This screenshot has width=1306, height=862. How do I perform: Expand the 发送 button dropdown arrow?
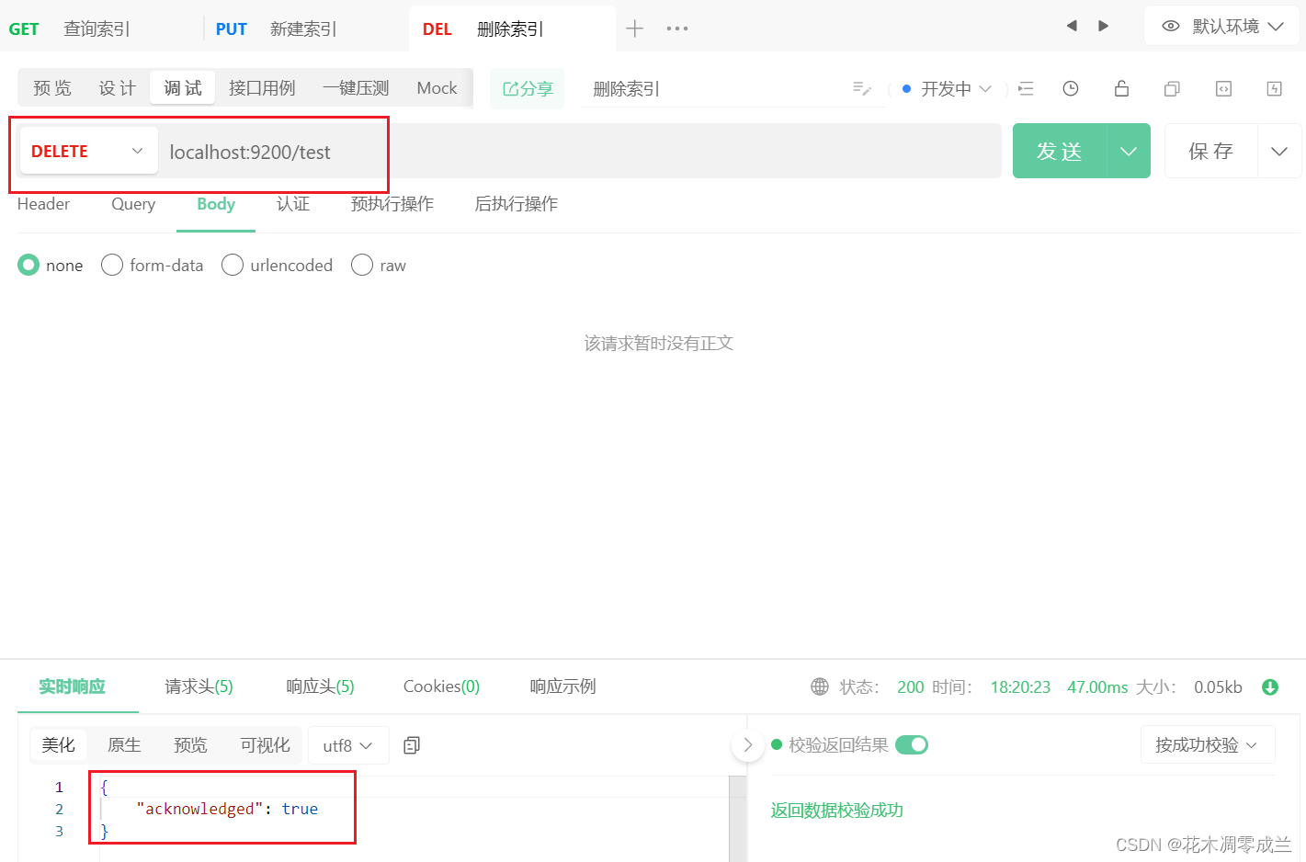click(x=1129, y=151)
